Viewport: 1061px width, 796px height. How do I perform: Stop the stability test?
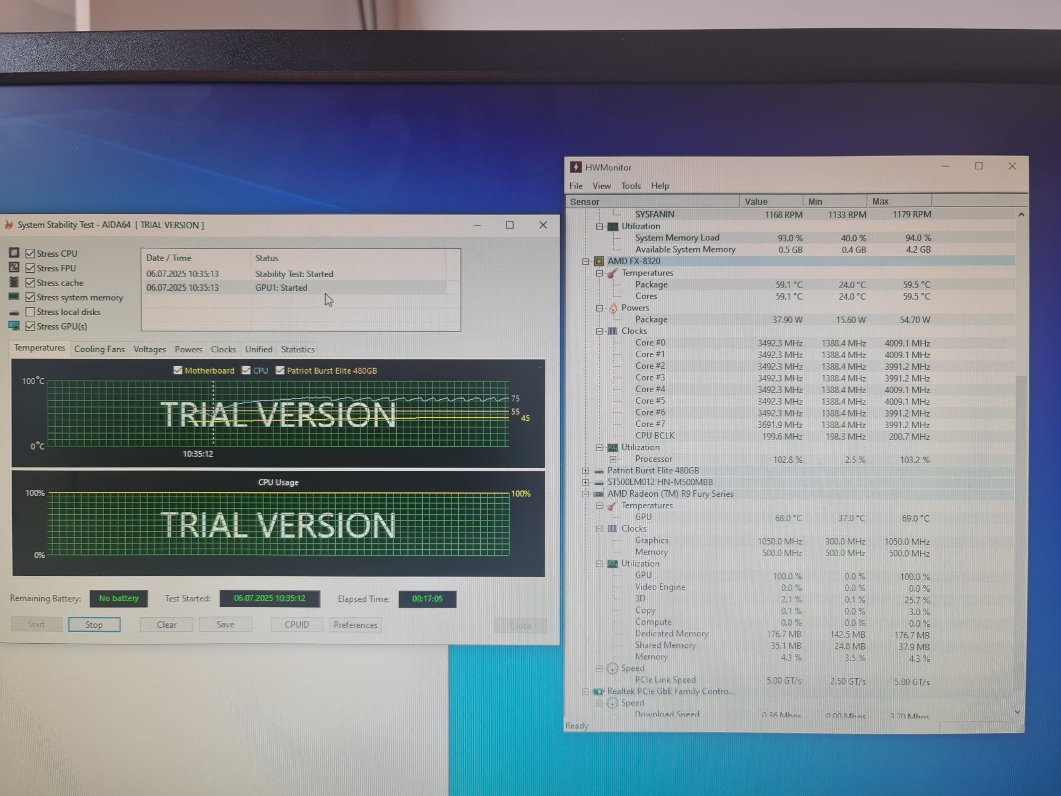click(x=94, y=625)
